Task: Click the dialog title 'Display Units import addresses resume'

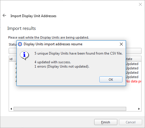Action: tap(53, 44)
